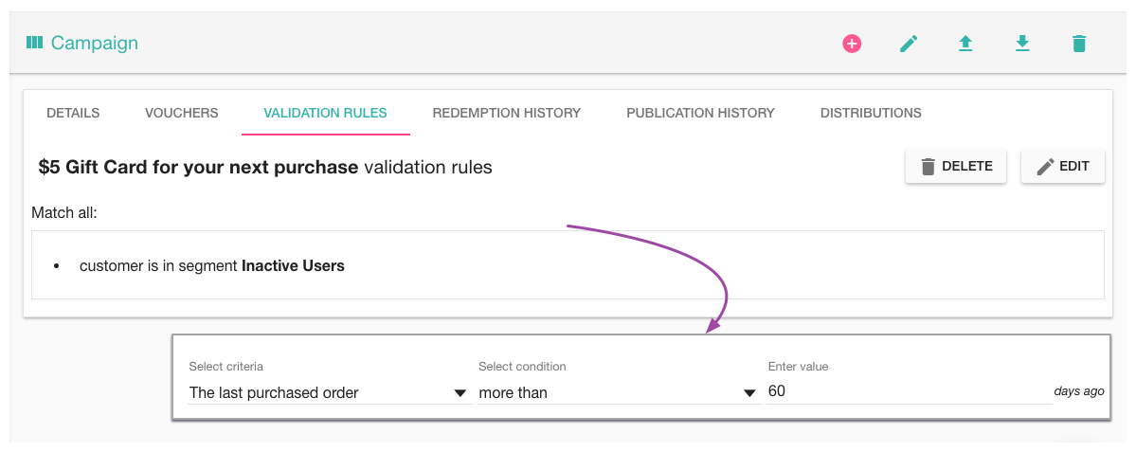Select the Validation Rules tab
This screenshot has width=1136, height=452.
coord(325,113)
